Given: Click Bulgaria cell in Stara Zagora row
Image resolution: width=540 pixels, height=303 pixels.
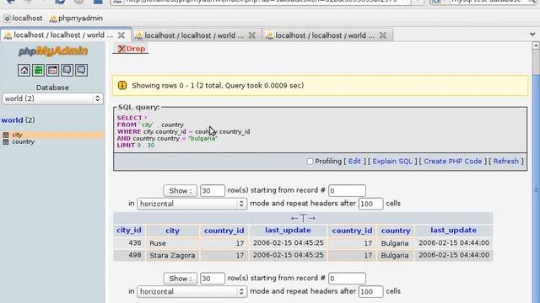Looking at the screenshot, I should tap(396, 256).
